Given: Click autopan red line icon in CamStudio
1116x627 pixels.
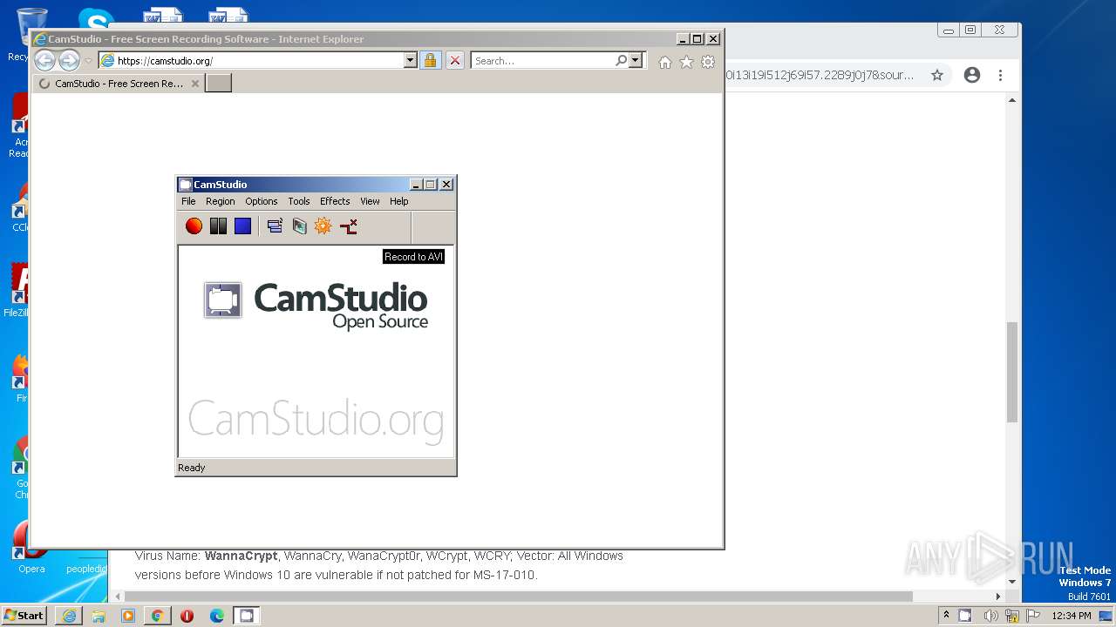Looking at the screenshot, I should pos(349,226).
